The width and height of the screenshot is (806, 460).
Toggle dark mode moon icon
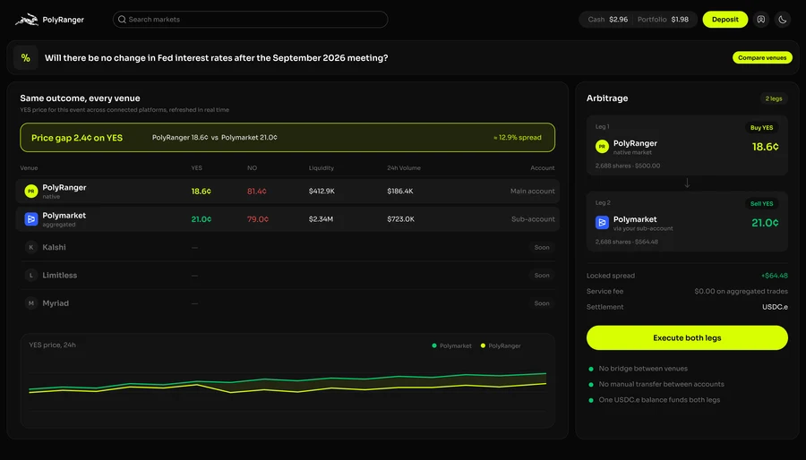point(783,20)
